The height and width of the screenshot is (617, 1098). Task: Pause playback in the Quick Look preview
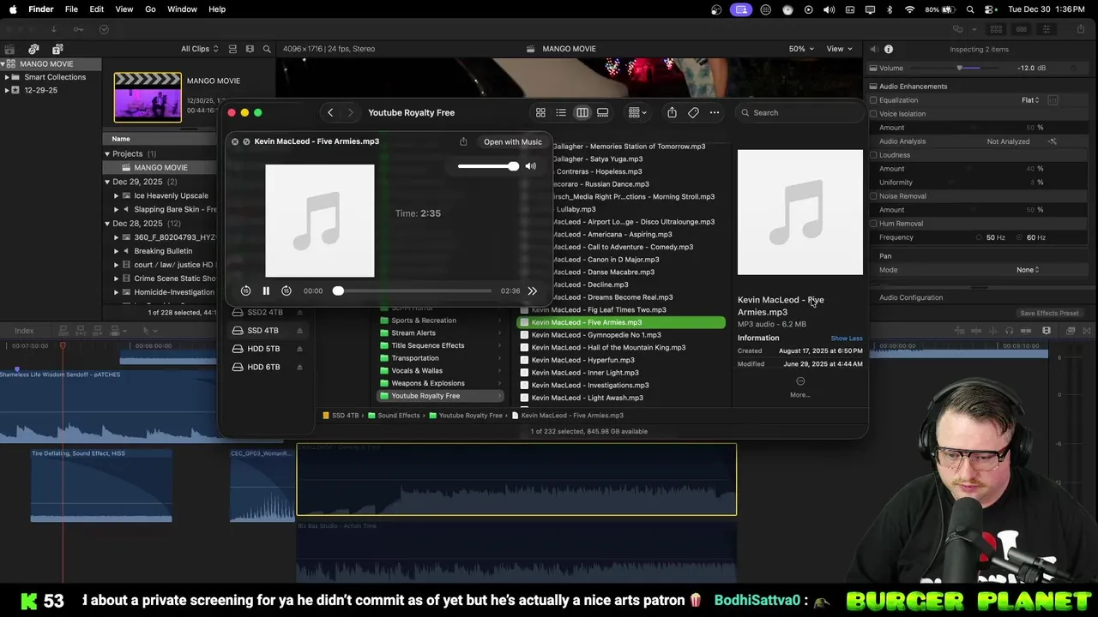[266, 291]
